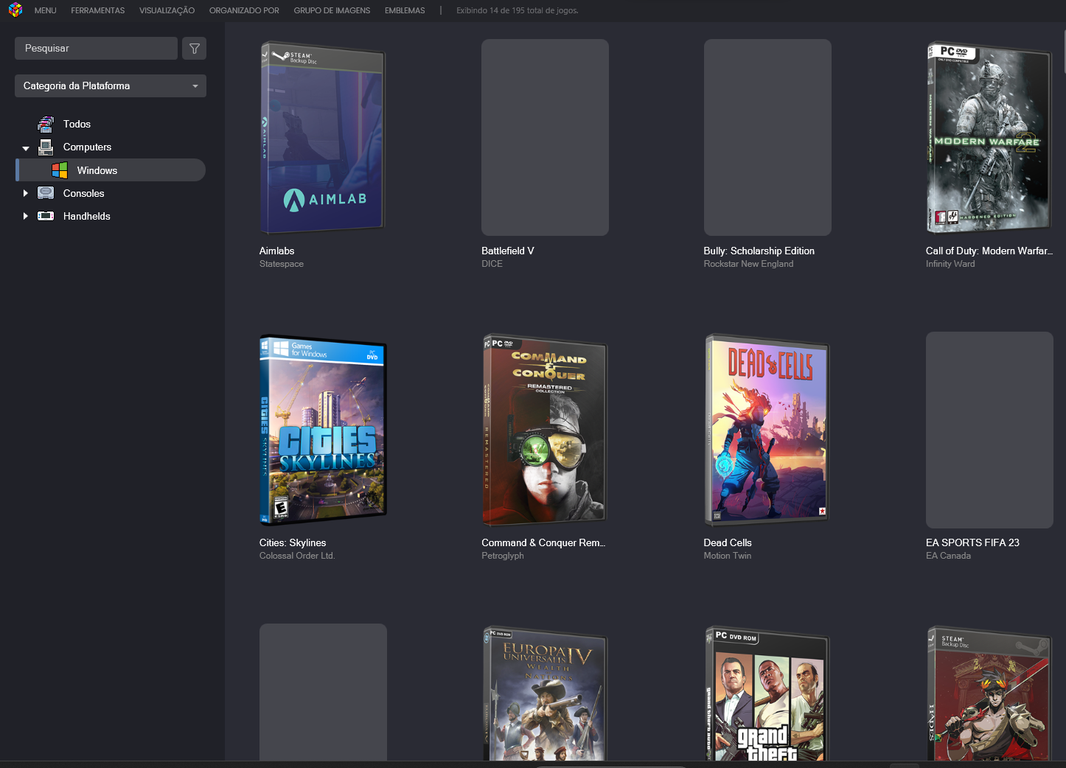Click the DICE developer text
Image resolution: width=1066 pixels, height=768 pixels.
pyautogui.click(x=492, y=264)
